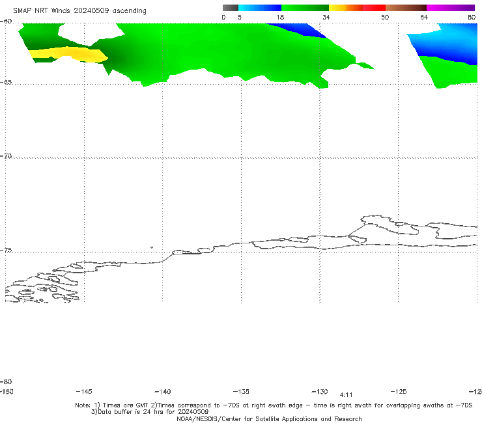Click the '4:11' swath time label

pos(346,395)
